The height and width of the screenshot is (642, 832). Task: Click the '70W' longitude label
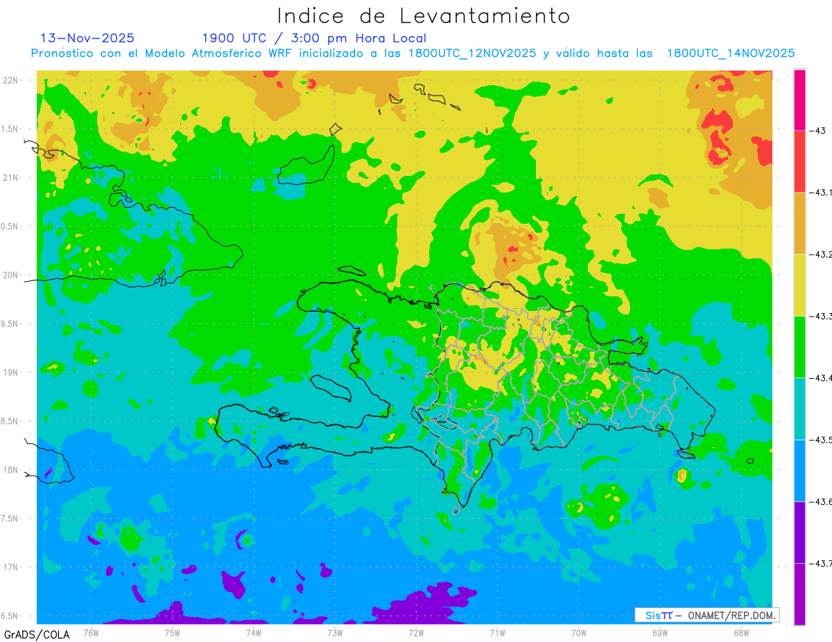pyautogui.click(x=578, y=633)
